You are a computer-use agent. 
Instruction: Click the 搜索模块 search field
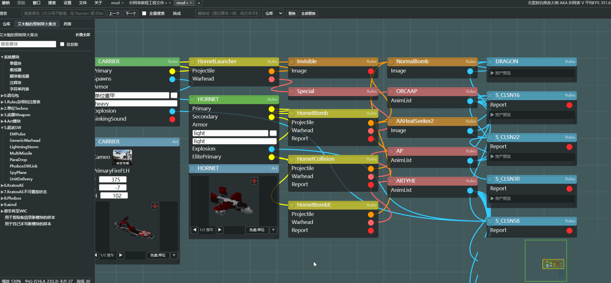coord(28,44)
